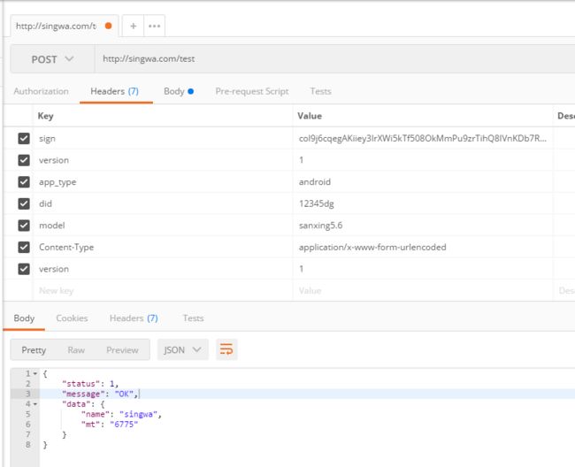Viewport: 575px width, 467px height.
Task: Click the android value cell
Action: [x=423, y=182]
